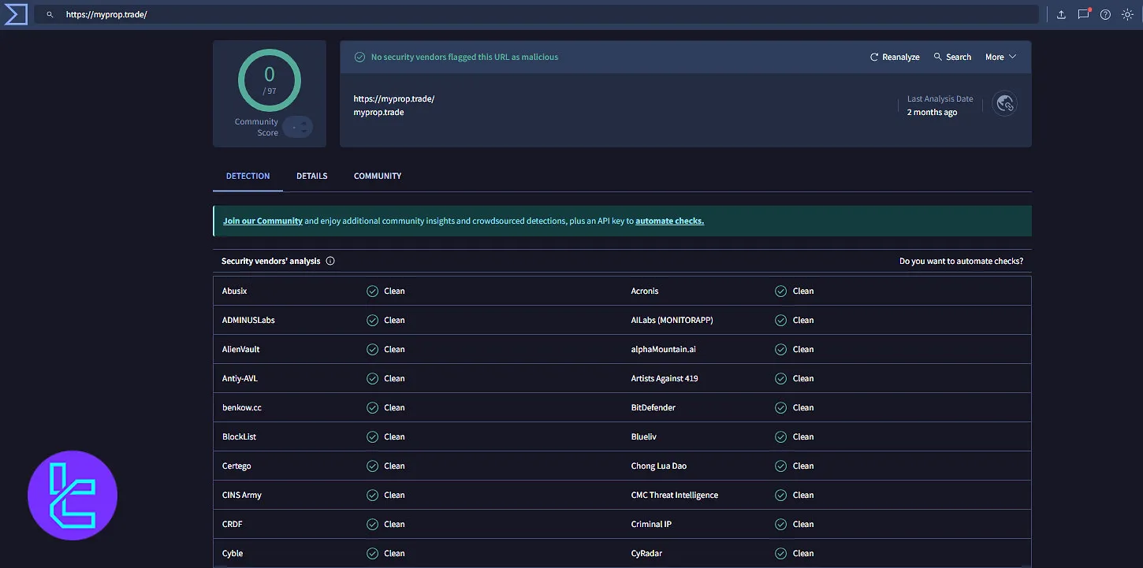
Task: Select the DETECTION tab
Action: (x=248, y=176)
